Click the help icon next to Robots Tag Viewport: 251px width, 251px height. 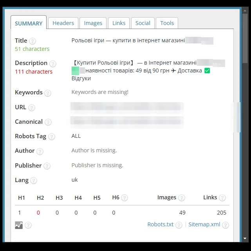click(52, 137)
